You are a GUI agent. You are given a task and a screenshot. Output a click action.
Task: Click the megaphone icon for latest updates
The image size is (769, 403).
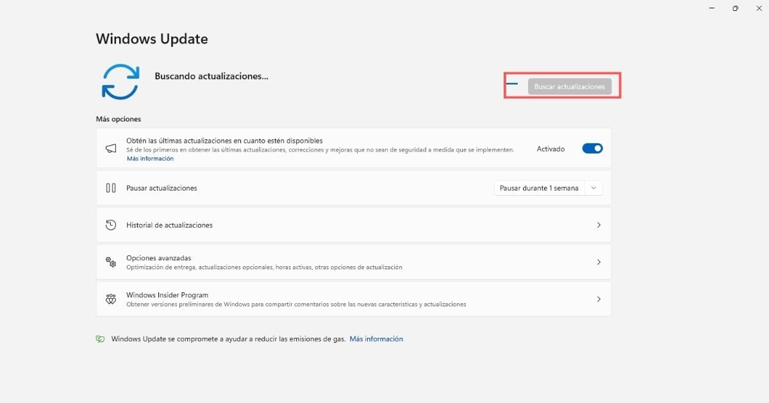pos(111,148)
